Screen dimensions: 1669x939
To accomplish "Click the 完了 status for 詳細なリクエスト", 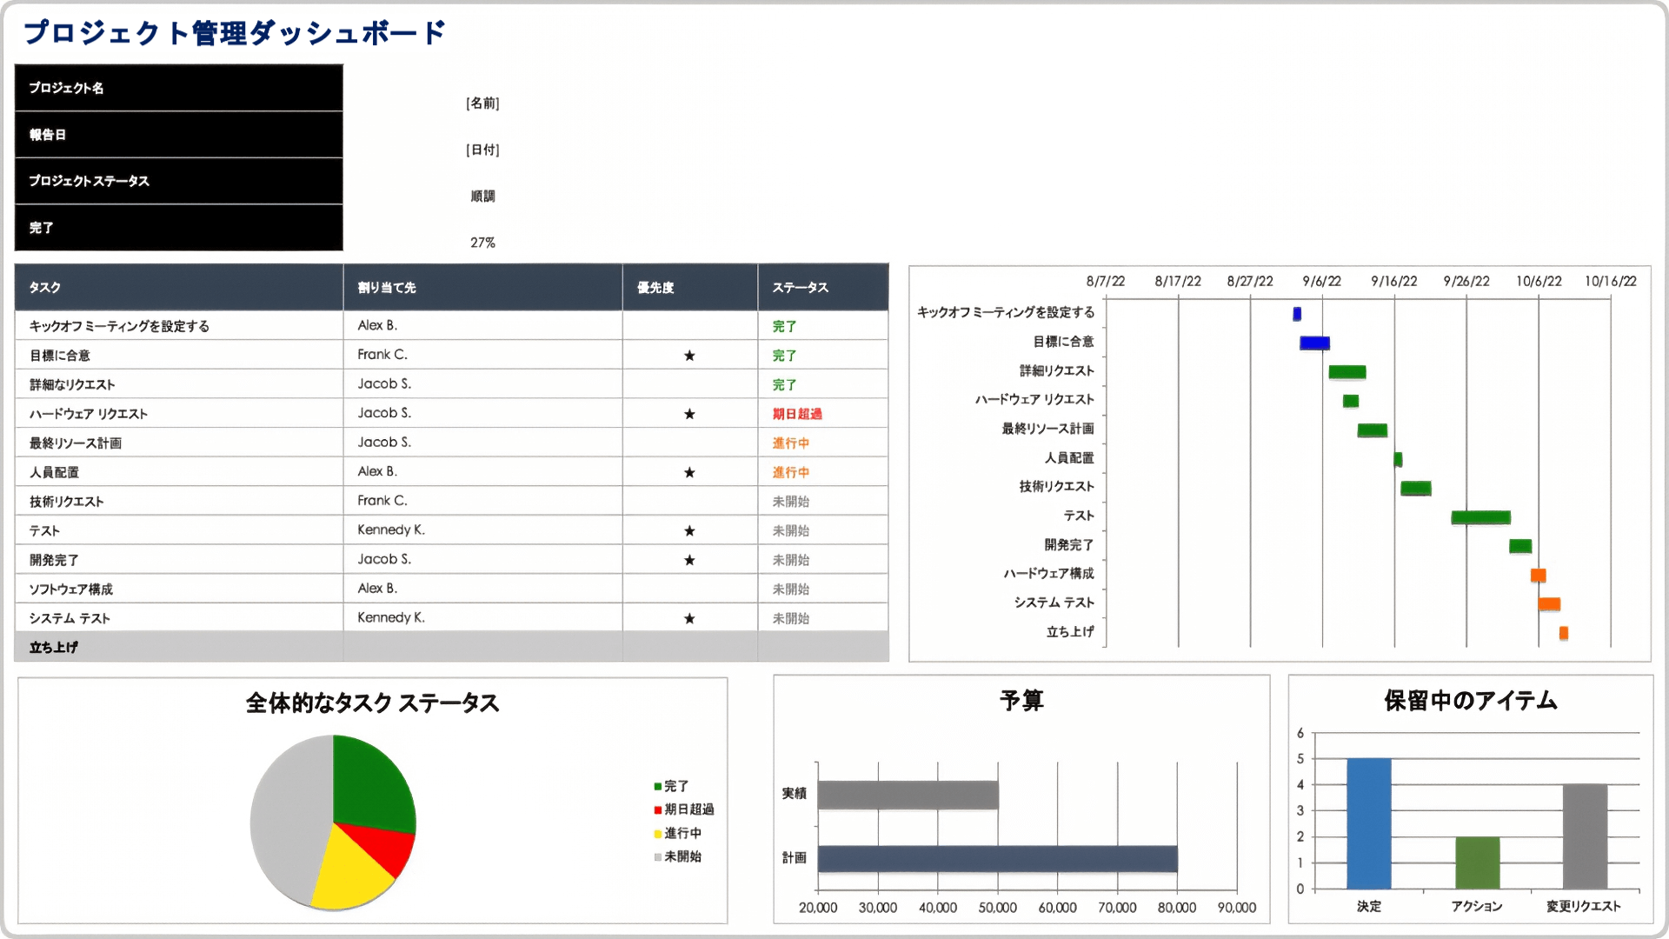I will point(784,385).
